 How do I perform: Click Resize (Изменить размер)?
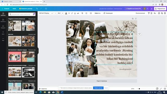[26, 9]
